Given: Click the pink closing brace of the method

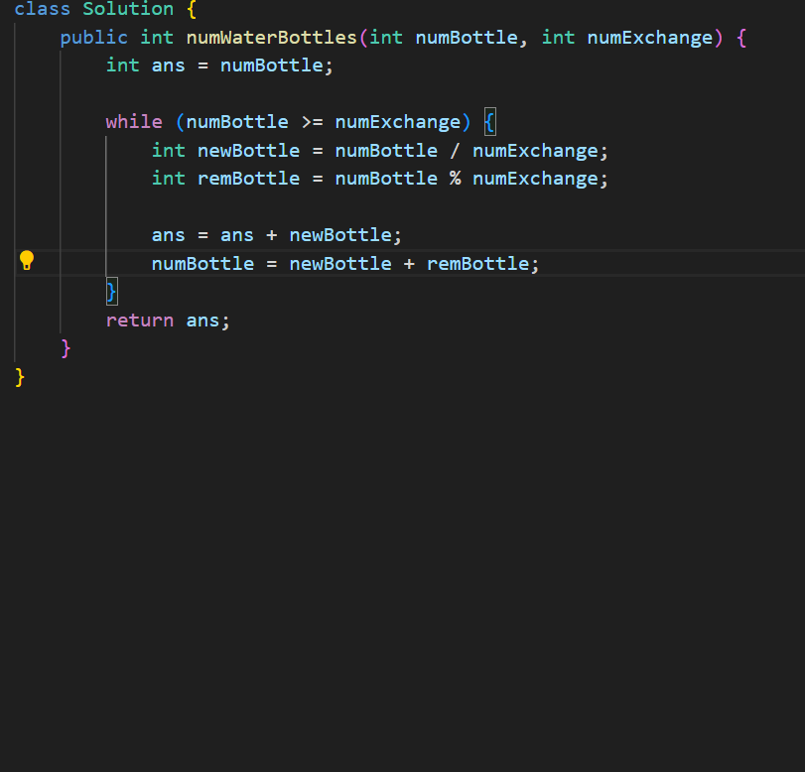Looking at the screenshot, I should click(66, 348).
